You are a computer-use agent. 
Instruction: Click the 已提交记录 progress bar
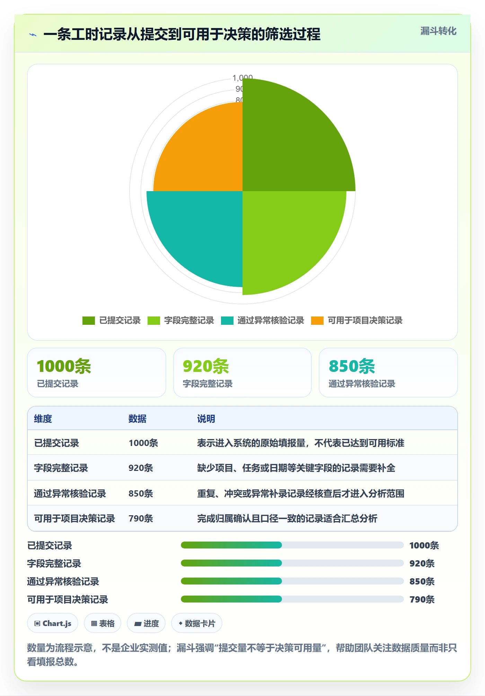[x=292, y=545]
